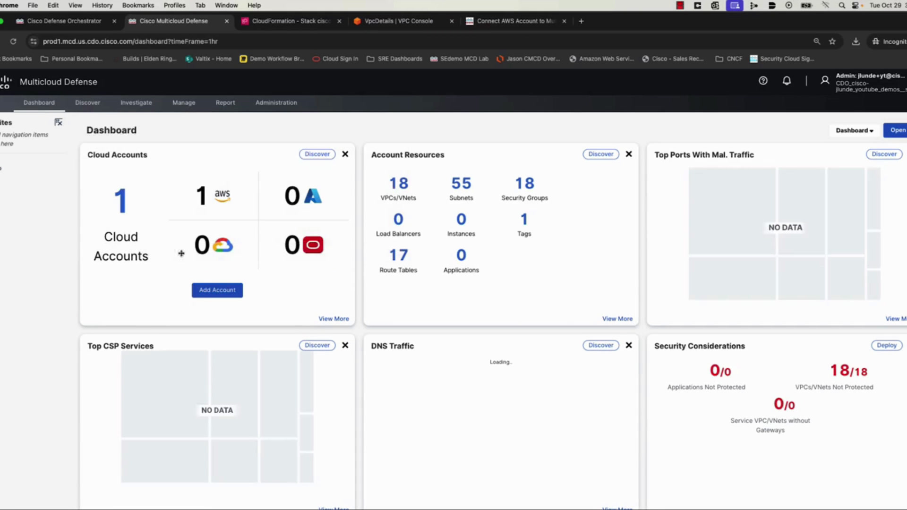Click Discover in Cloud Accounts widget
The image size is (907, 510).
point(317,154)
